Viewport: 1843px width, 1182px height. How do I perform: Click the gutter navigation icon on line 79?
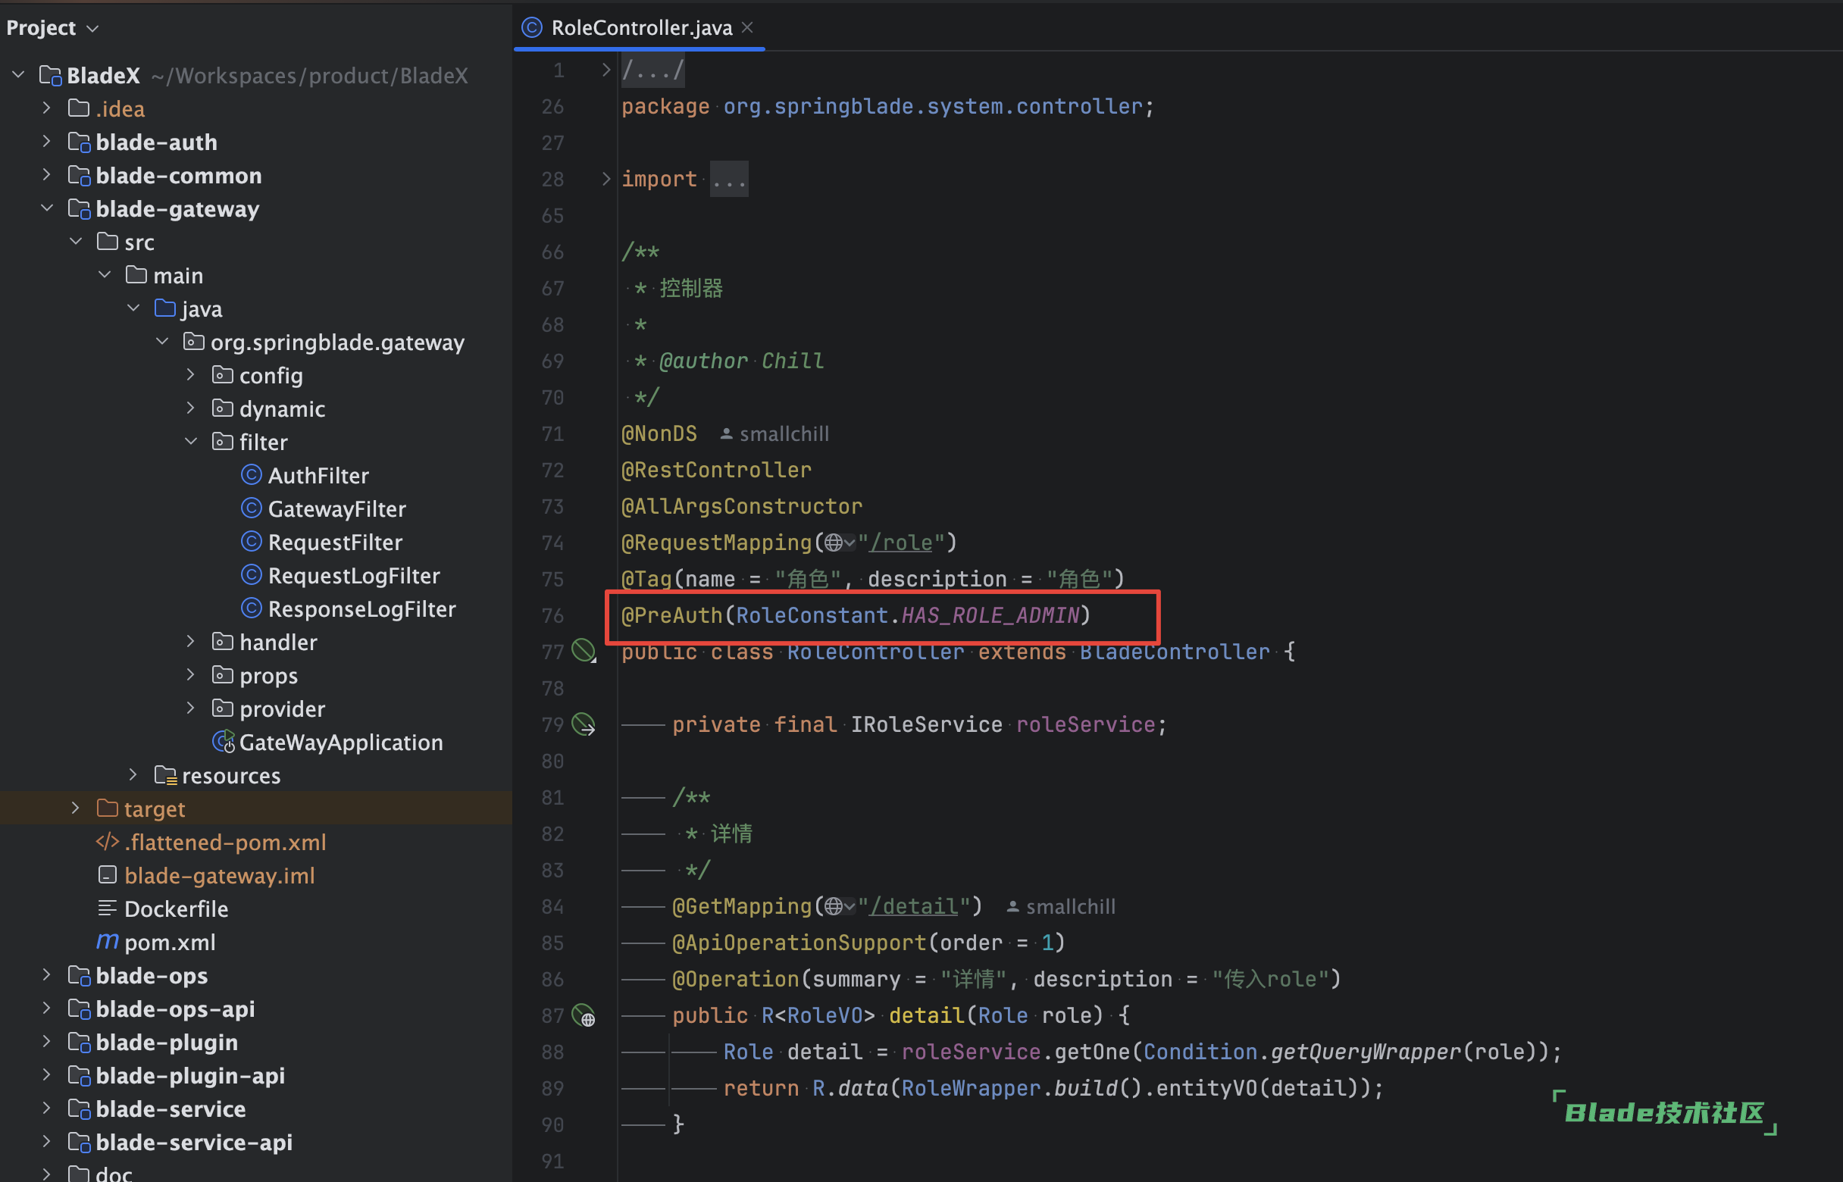[584, 724]
